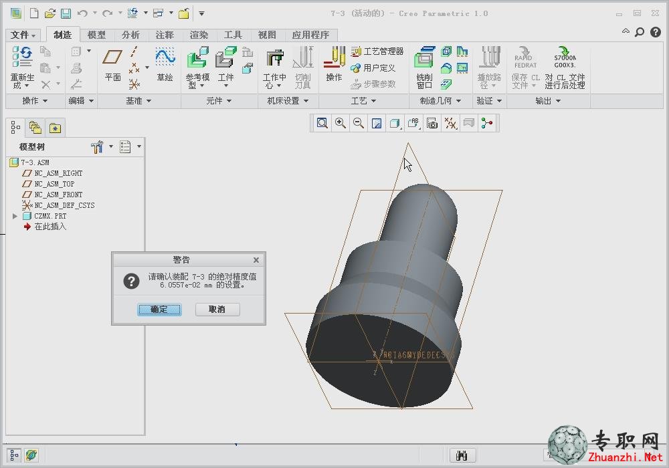Click the Display Style cube icon
Screen dimensions: 669x468
coord(395,124)
